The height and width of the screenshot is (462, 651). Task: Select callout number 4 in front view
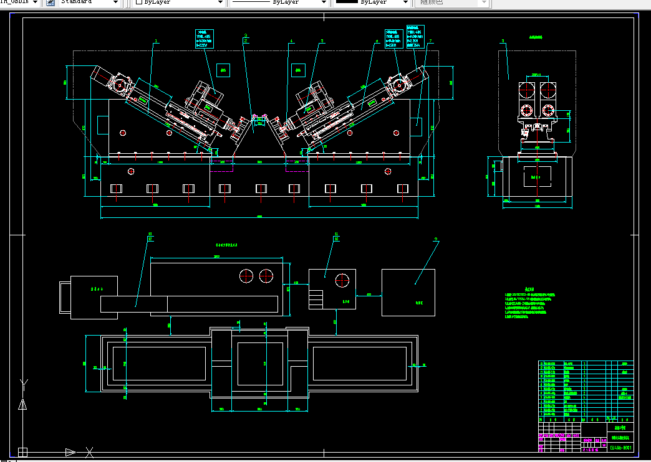(x=291, y=41)
